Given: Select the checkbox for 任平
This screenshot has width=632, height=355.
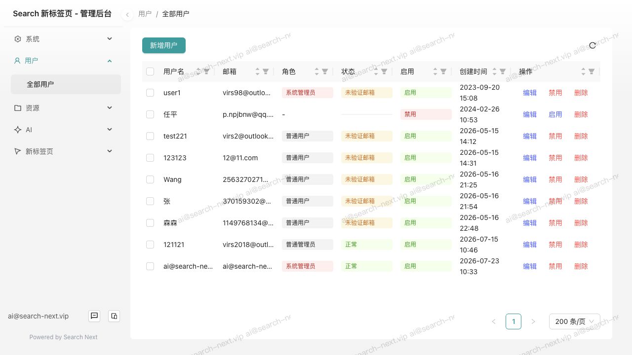Looking at the screenshot, I should point(150,114).
